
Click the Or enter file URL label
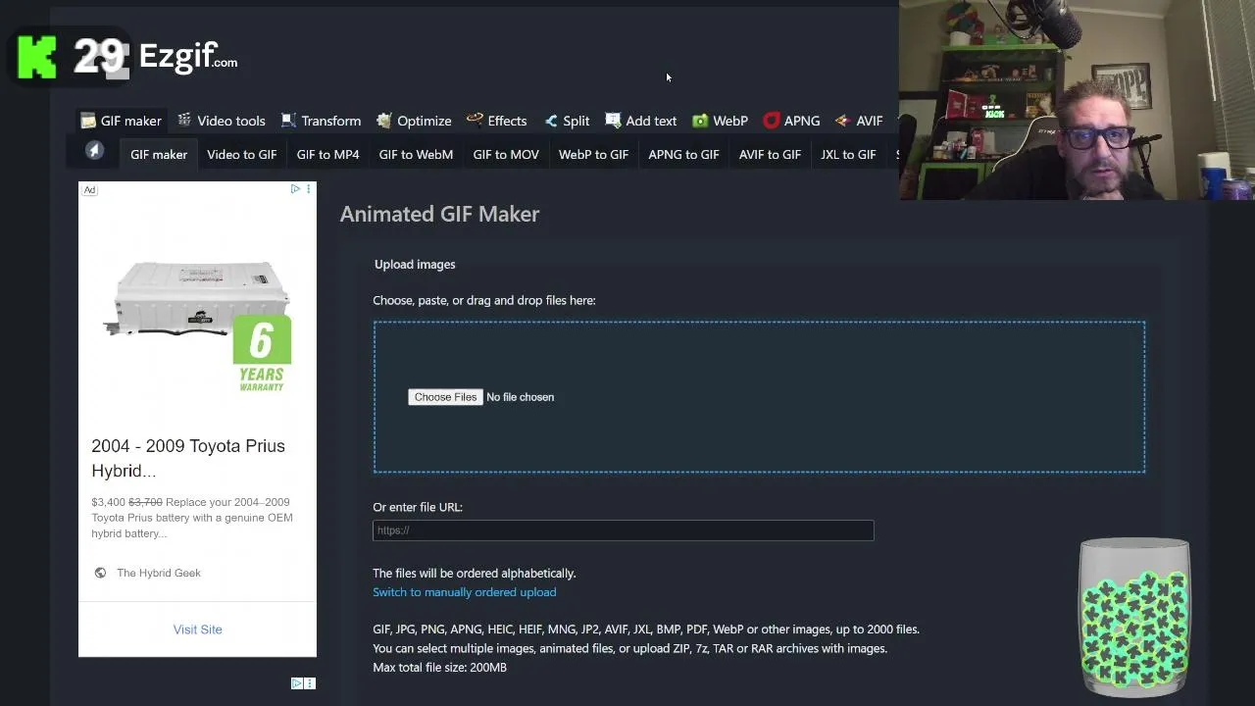click(418, 507)
